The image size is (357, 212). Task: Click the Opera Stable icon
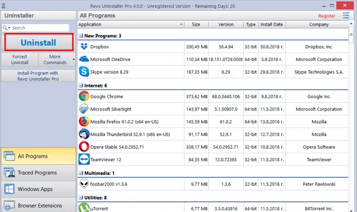point(84,147)
